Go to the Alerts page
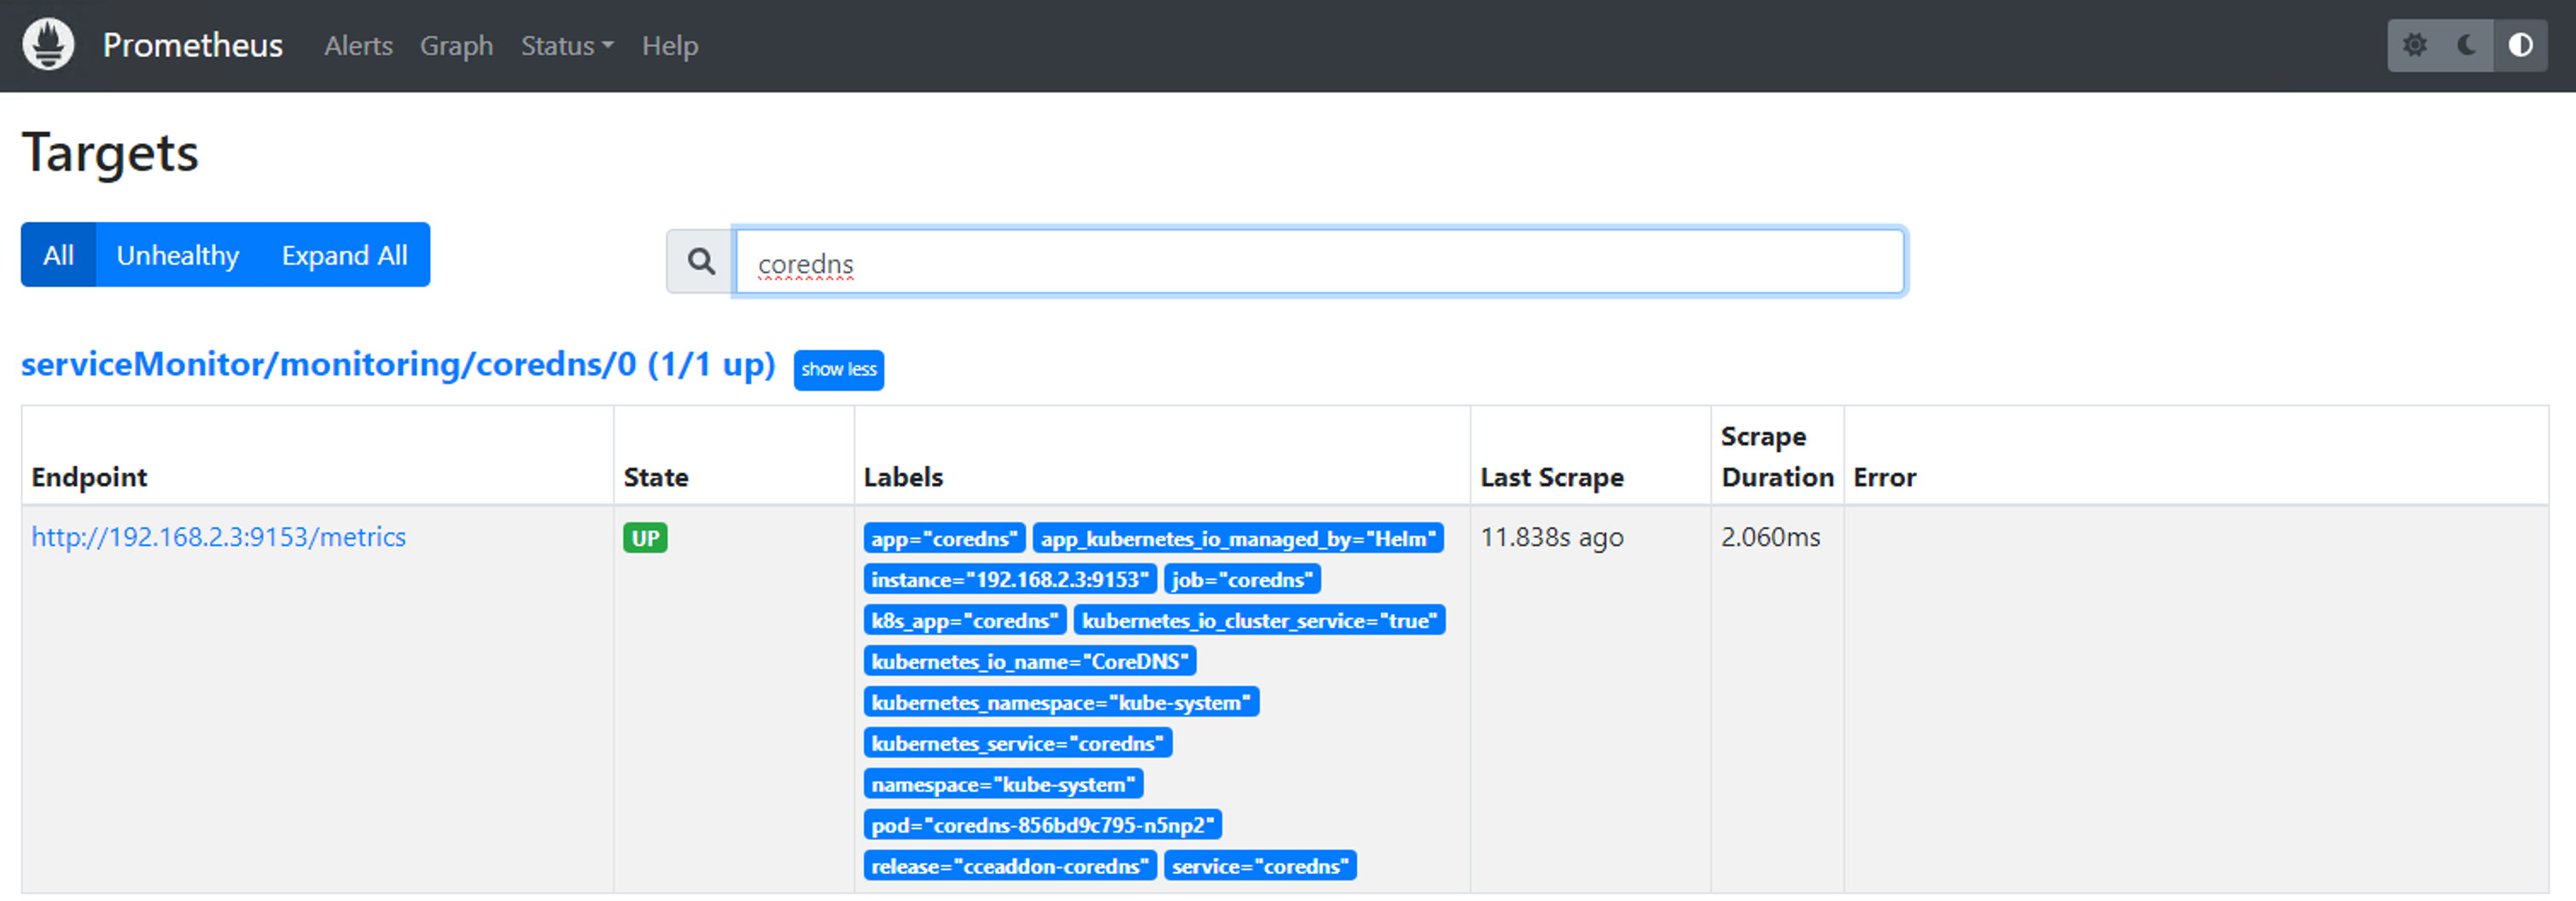 pos(358,46)
